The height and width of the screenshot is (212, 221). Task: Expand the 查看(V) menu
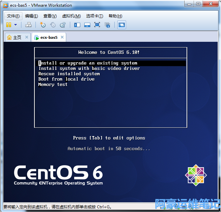[x=50, y=16]
